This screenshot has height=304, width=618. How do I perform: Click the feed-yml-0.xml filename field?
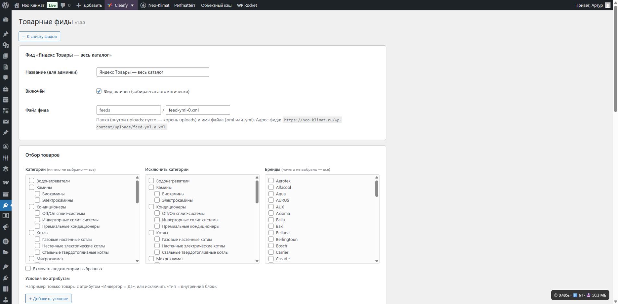[198, 110]
